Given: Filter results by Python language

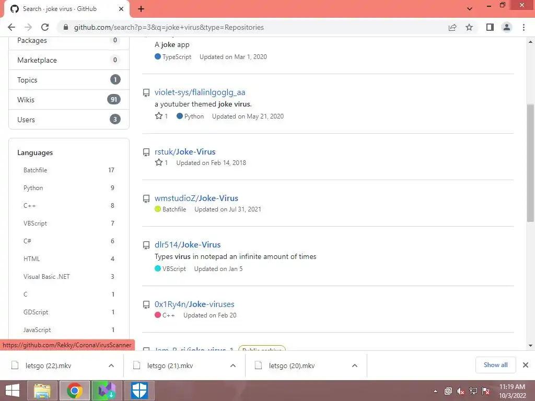Looking at the screenshot, I should click(x=69, y=188).
